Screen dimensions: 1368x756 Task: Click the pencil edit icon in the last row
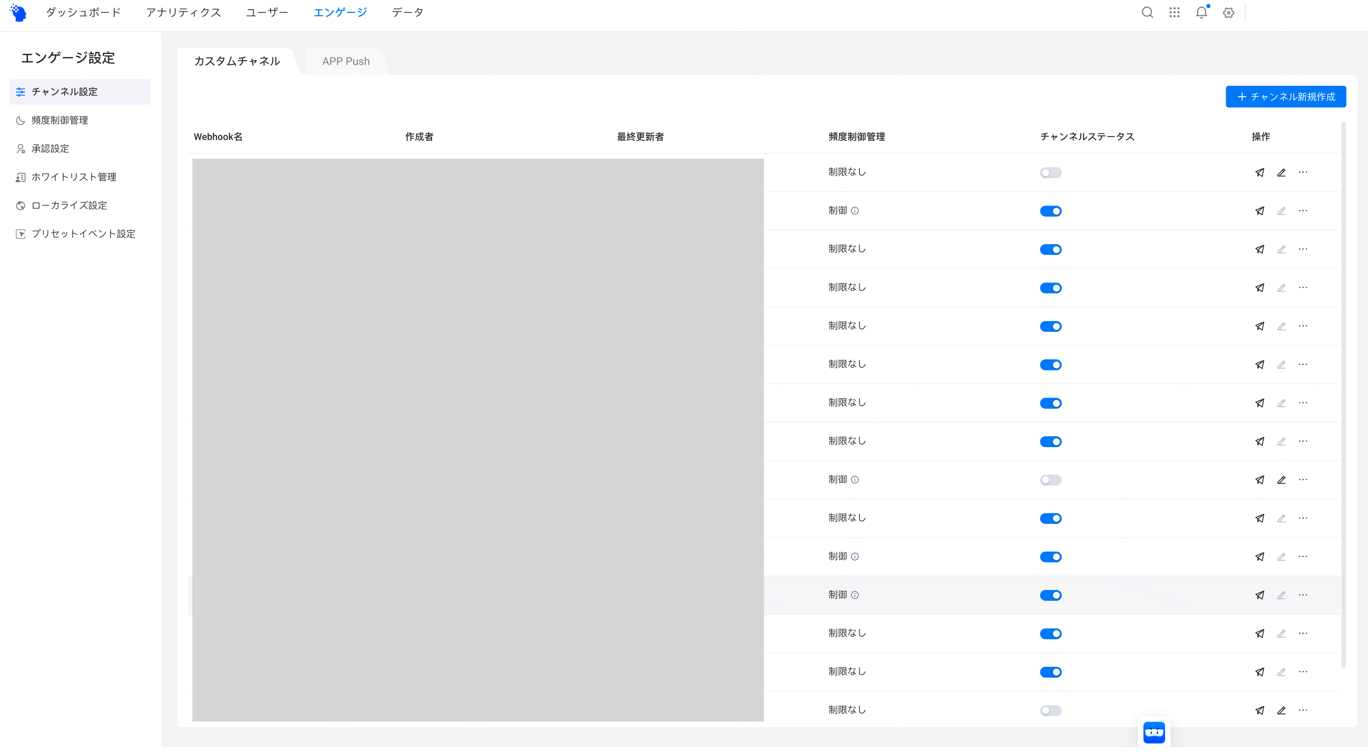[x=1281, y=710]
